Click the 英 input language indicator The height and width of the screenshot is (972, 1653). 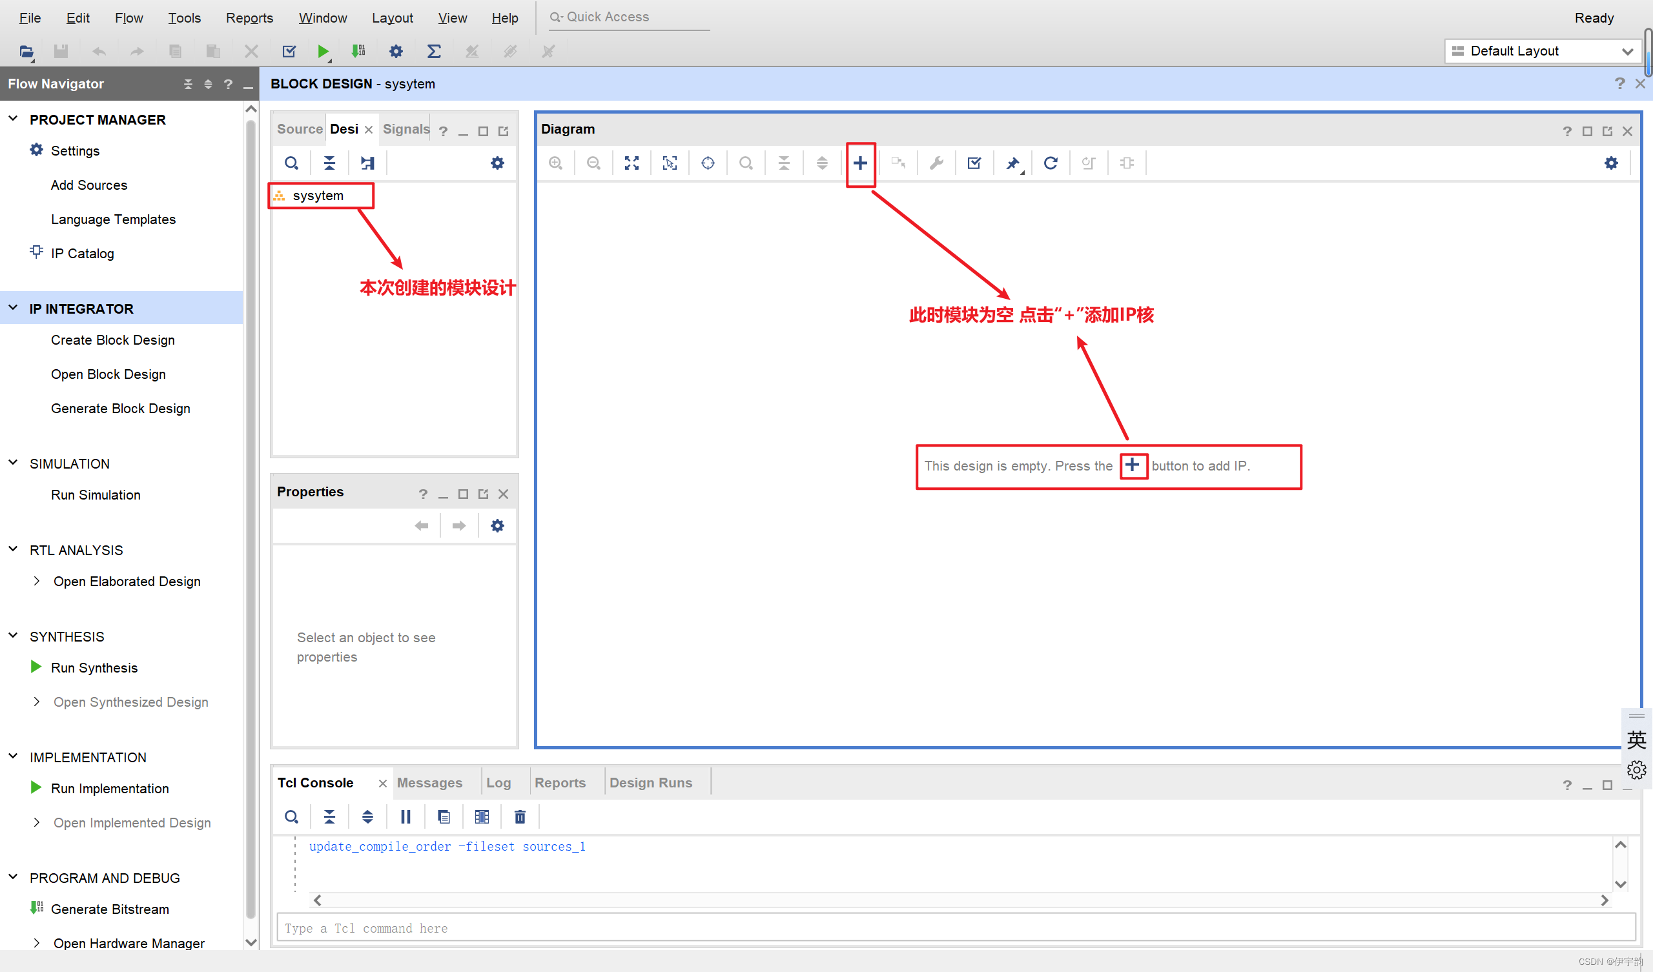tap(1637, 740)
